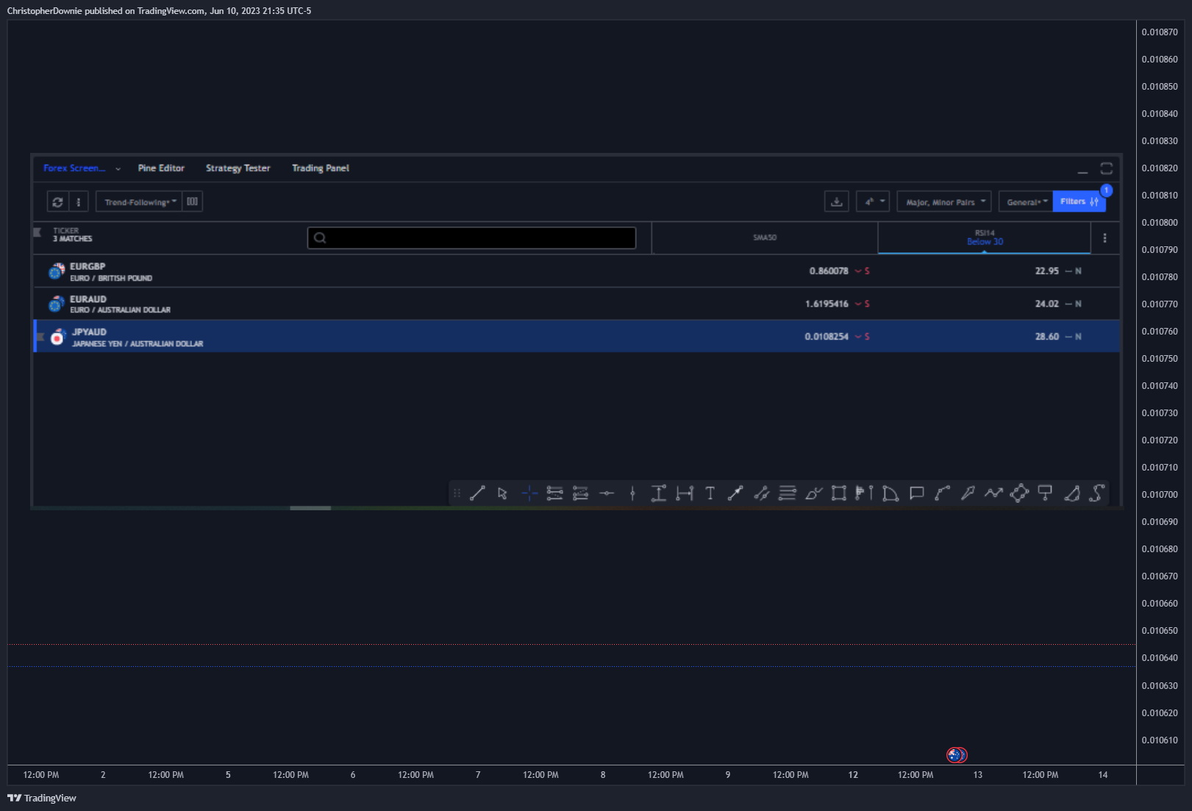Click RSI14 value 28.60
The height and width of the screenshot is (811, 1192).
[1047, 337]
